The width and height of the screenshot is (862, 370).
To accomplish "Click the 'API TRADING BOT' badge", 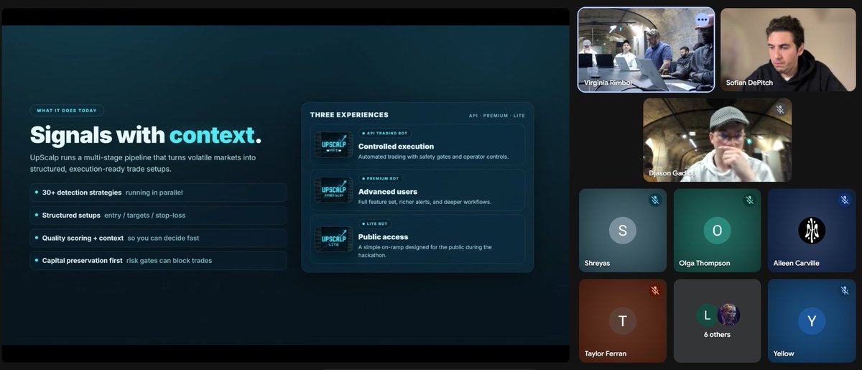I will [x=384, y=134].
